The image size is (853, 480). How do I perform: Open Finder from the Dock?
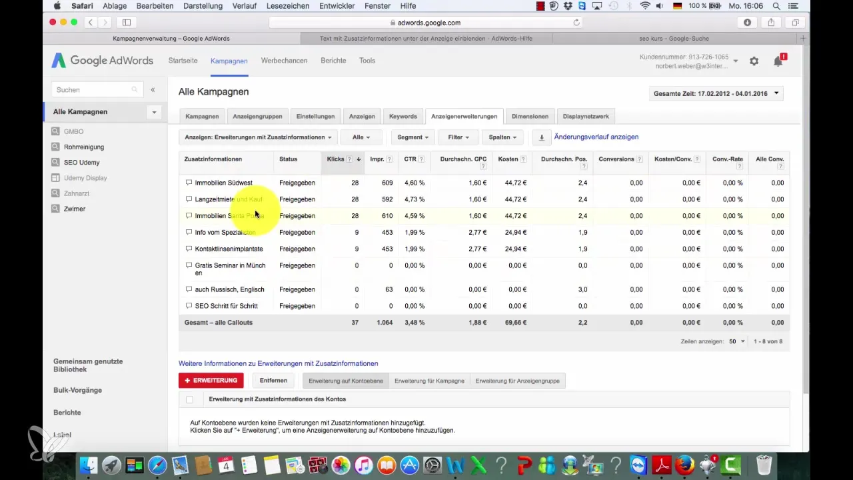point(88,465)
